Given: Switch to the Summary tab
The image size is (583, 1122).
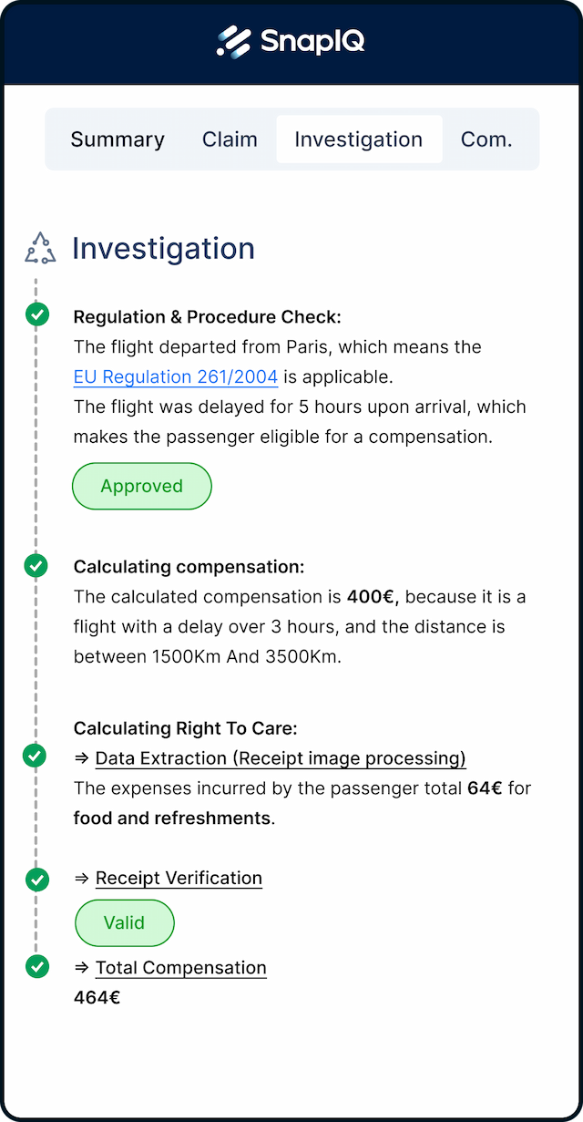Looking at the screenshot, I should (x=118, y=139).
